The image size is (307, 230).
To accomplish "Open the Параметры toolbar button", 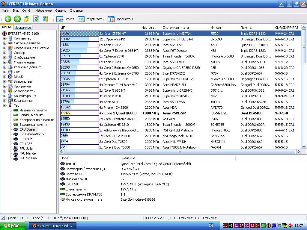I will click(120, 19).
